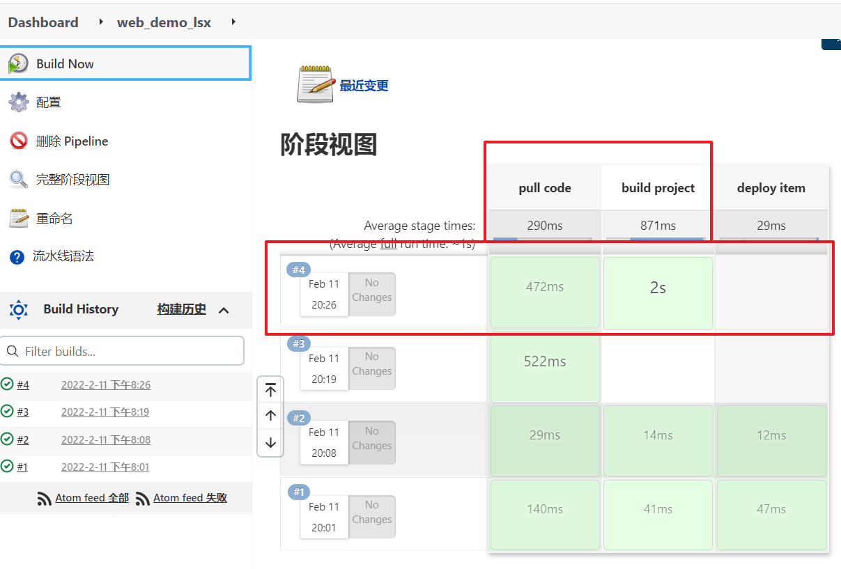Open the Dashboard breadcrumb
The height and width of the screenshot is (569, 841).
[43, 22]
